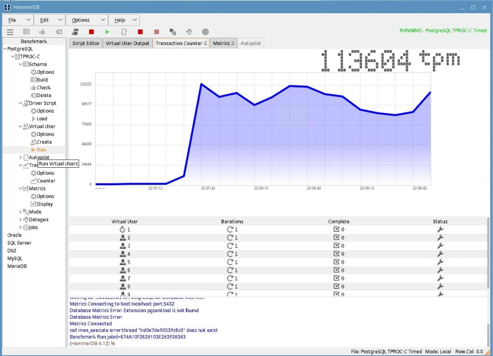Screen dimensions: 493x356
Task: Select Build under Schema in tree
Action: coord(42,80)
